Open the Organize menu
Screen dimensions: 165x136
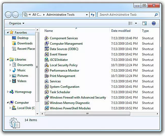coord(17,23)
